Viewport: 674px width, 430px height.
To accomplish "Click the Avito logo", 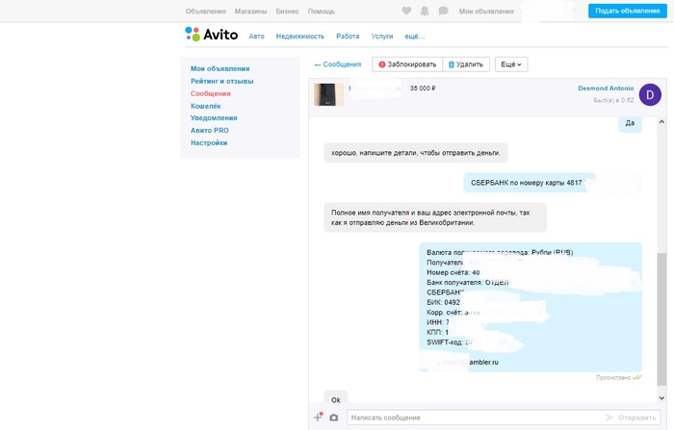I will pyautogui.click(x=205, y=35).
